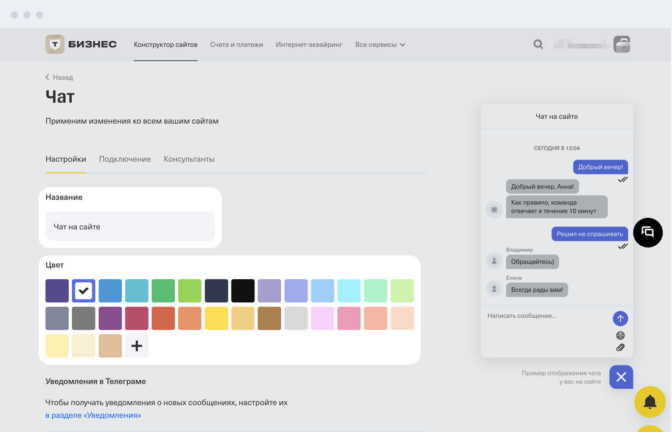Go back with the Назад chevron
The width and height of the screenshot is (672, 432).
[47, 77]
